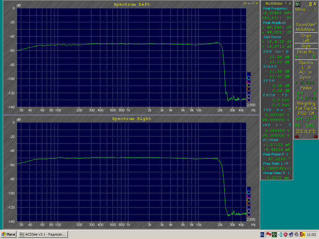Click the play triangle in Spectrum Left title bar
This screenshot has height=239, width=319.
coord(245,3)
